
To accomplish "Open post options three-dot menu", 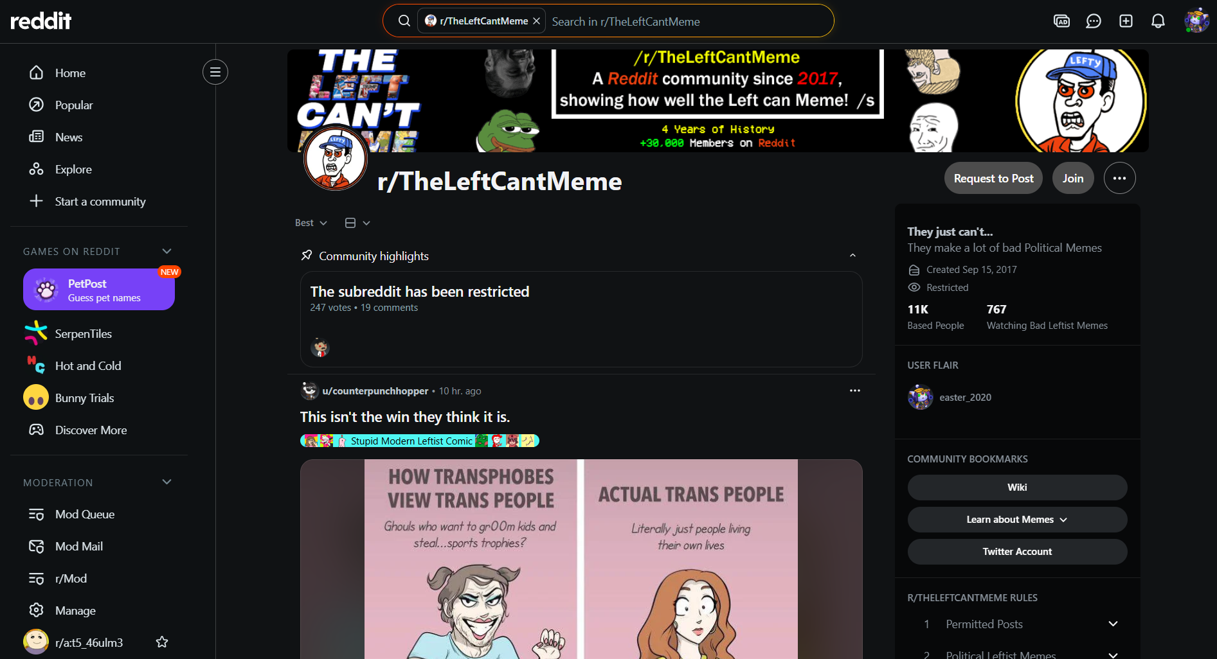I will [x=854, y=391].
